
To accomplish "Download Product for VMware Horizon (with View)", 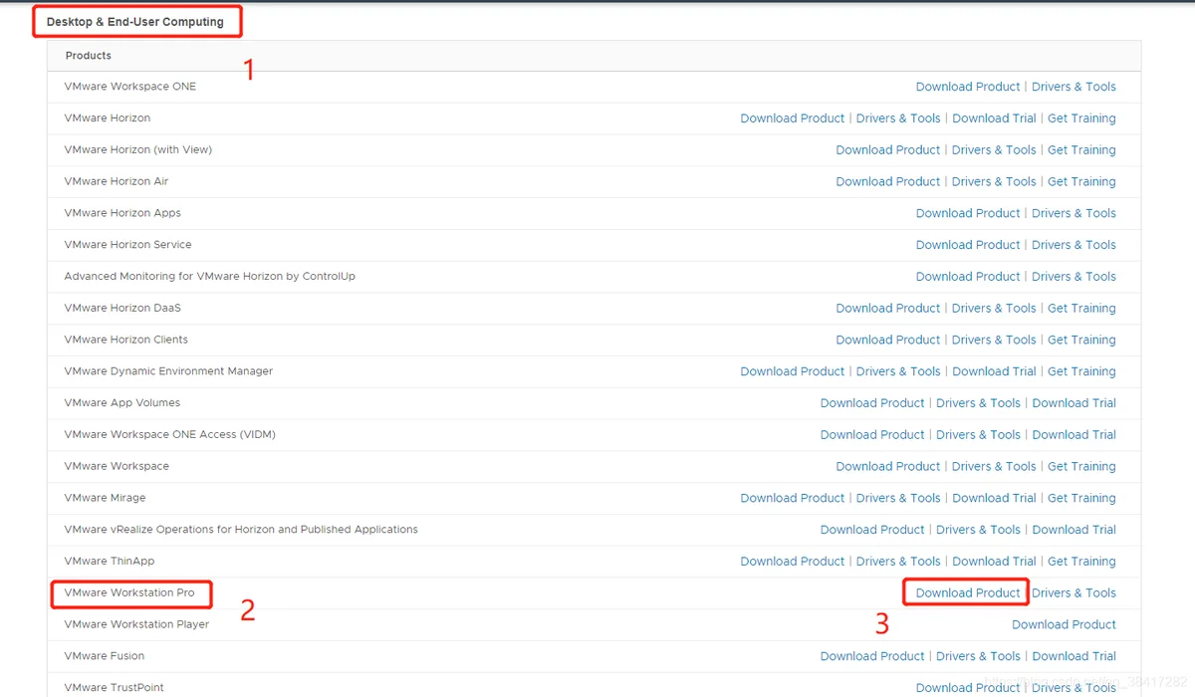I will click(888, 150).
